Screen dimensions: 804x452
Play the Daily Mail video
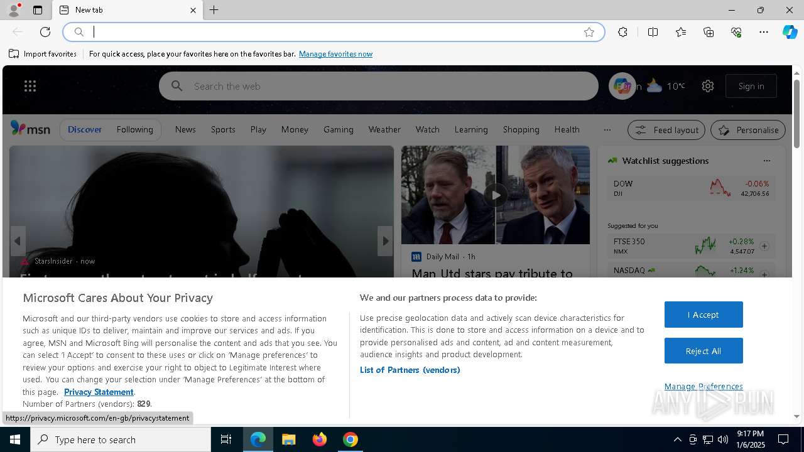click(x=496, y=195)
